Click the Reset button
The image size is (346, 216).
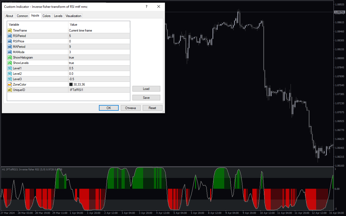click(152, 108)
